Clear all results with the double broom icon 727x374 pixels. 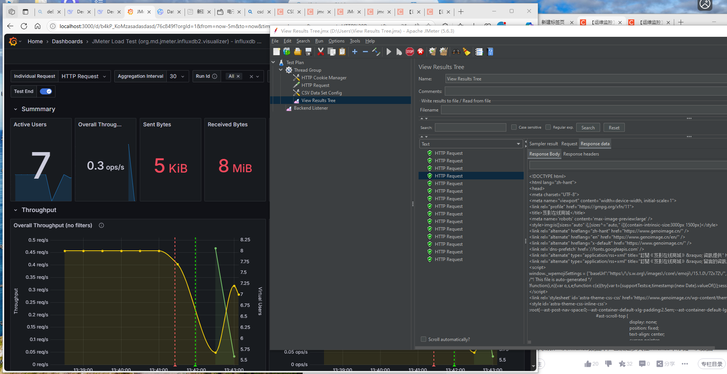[444, 52]
